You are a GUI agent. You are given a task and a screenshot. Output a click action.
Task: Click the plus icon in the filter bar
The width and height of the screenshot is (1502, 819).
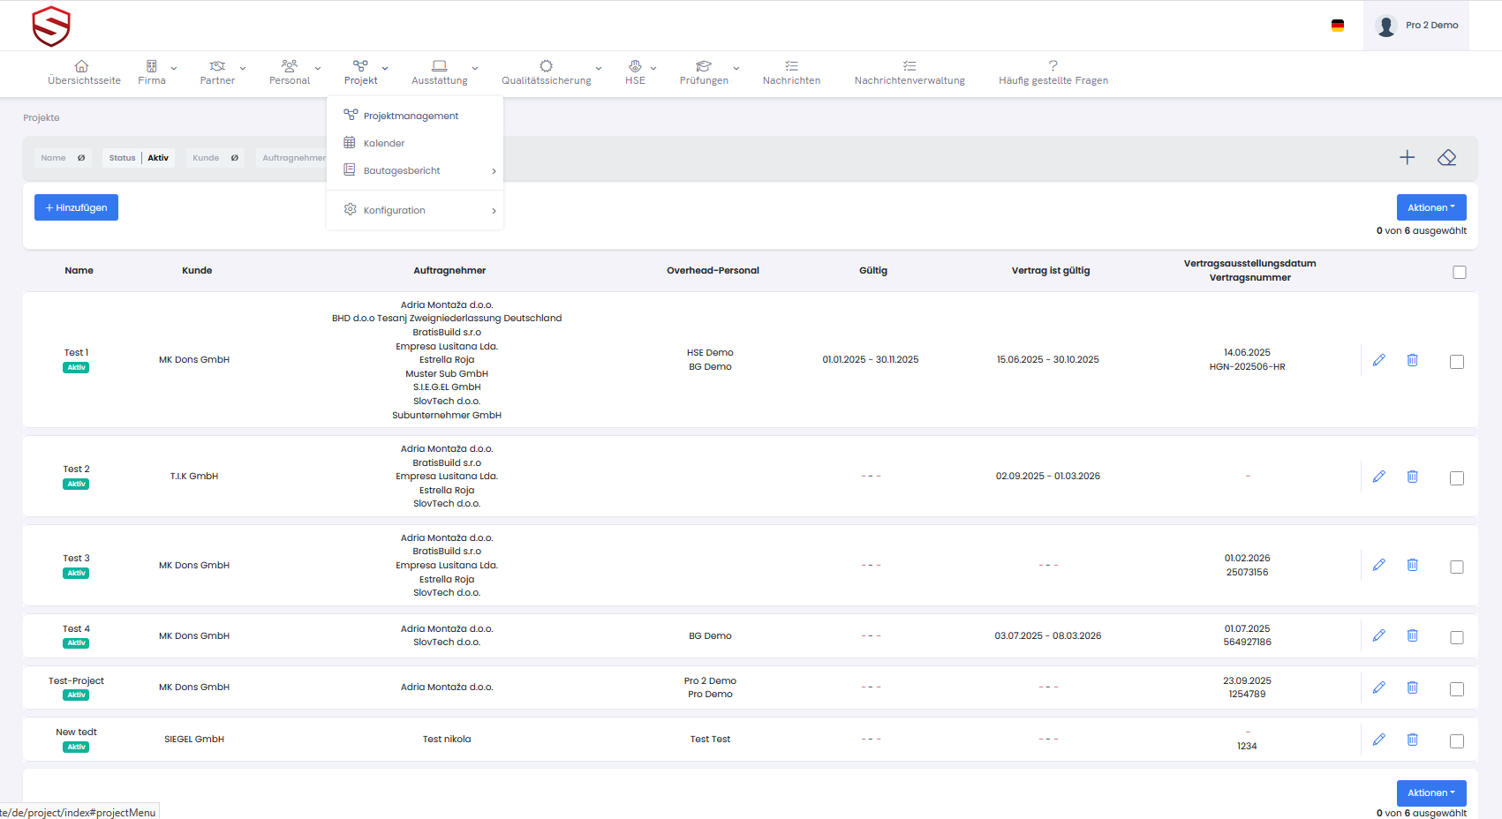click(1407, 158)
